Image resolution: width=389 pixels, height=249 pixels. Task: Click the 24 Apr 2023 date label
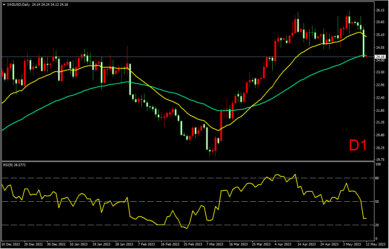(x=330, y=244)
